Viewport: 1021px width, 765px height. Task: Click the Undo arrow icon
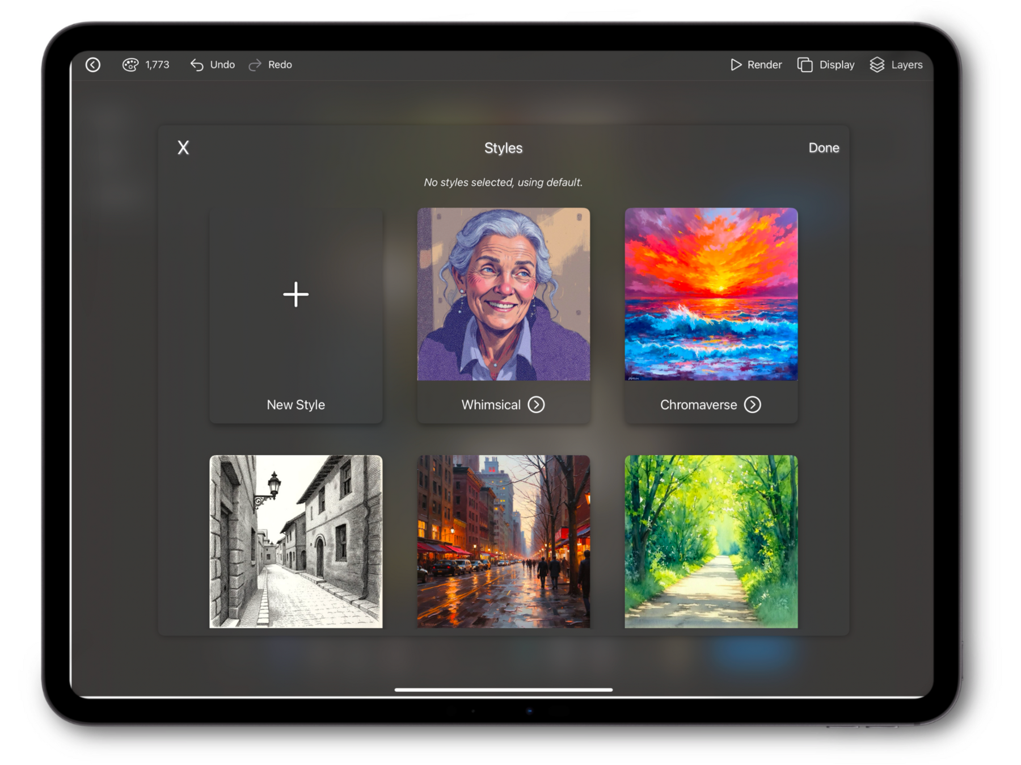tap(197, 65)
